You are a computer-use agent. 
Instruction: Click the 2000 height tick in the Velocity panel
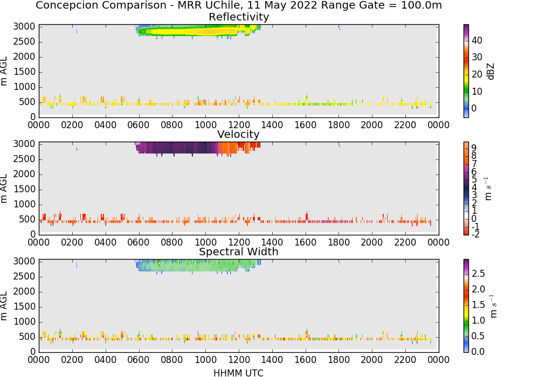pos(24,174)
